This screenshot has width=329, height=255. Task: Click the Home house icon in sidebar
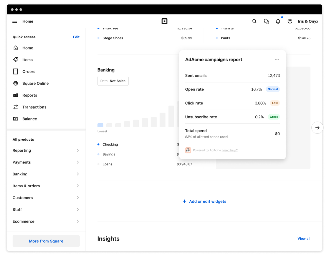16,48
